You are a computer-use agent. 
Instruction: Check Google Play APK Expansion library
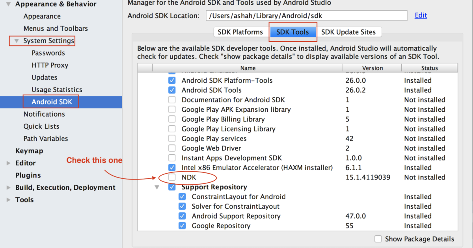[x=172, y=109]
